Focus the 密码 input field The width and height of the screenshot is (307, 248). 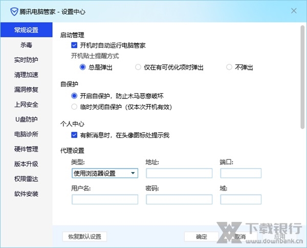(x=179, y=199)
